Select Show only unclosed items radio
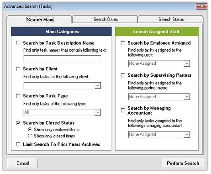 [30, 130]
